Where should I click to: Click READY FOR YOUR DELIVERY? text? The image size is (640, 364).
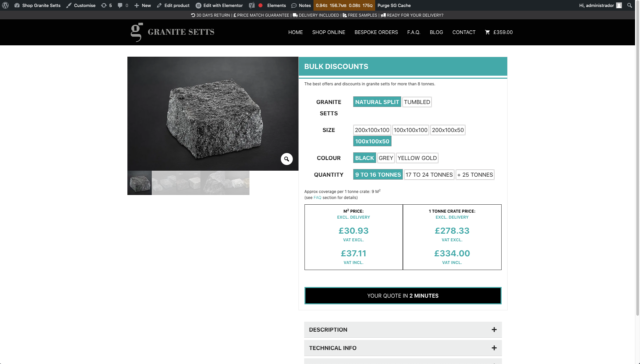[x=415, y=15]
